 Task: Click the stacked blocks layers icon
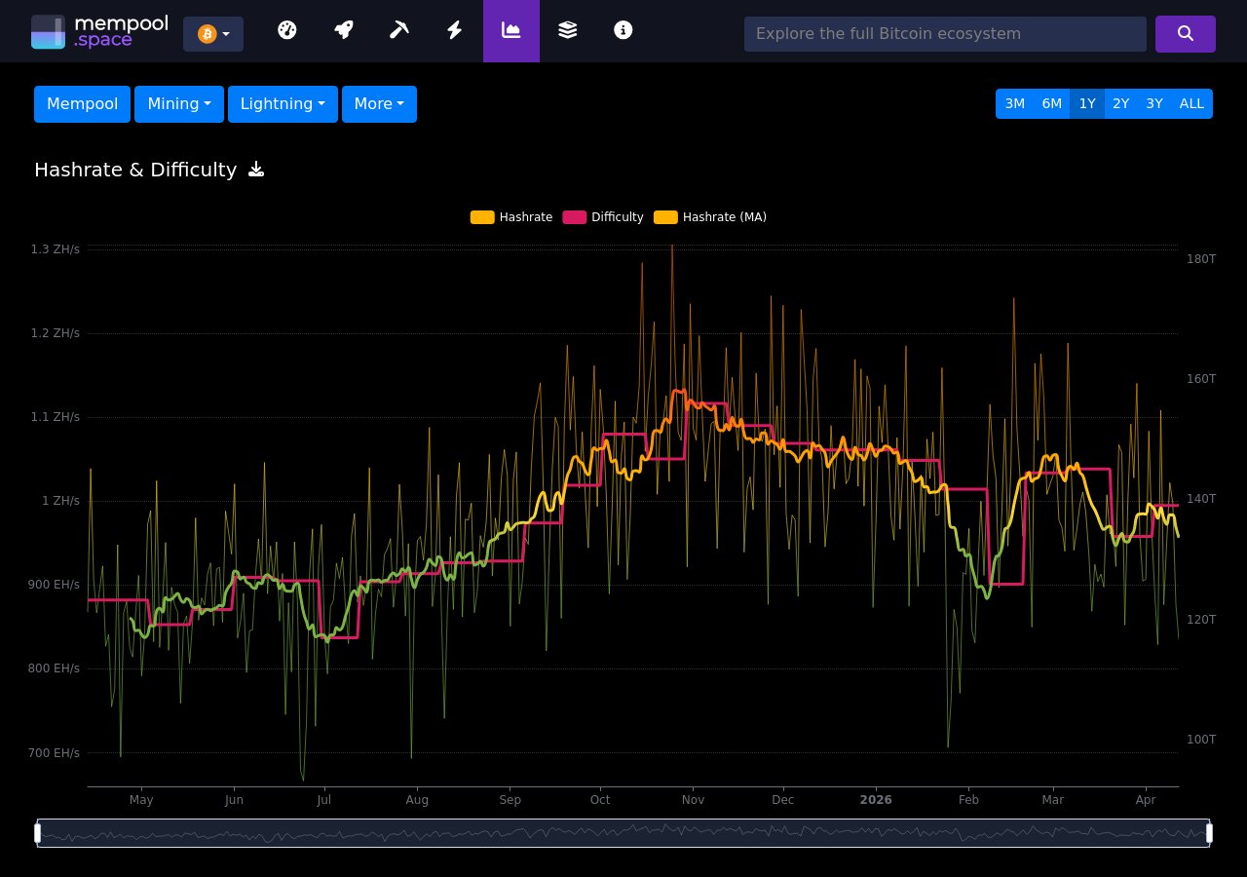[567, 30]
